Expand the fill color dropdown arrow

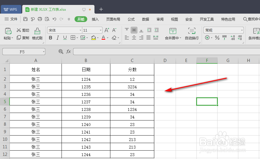(98, 38)
